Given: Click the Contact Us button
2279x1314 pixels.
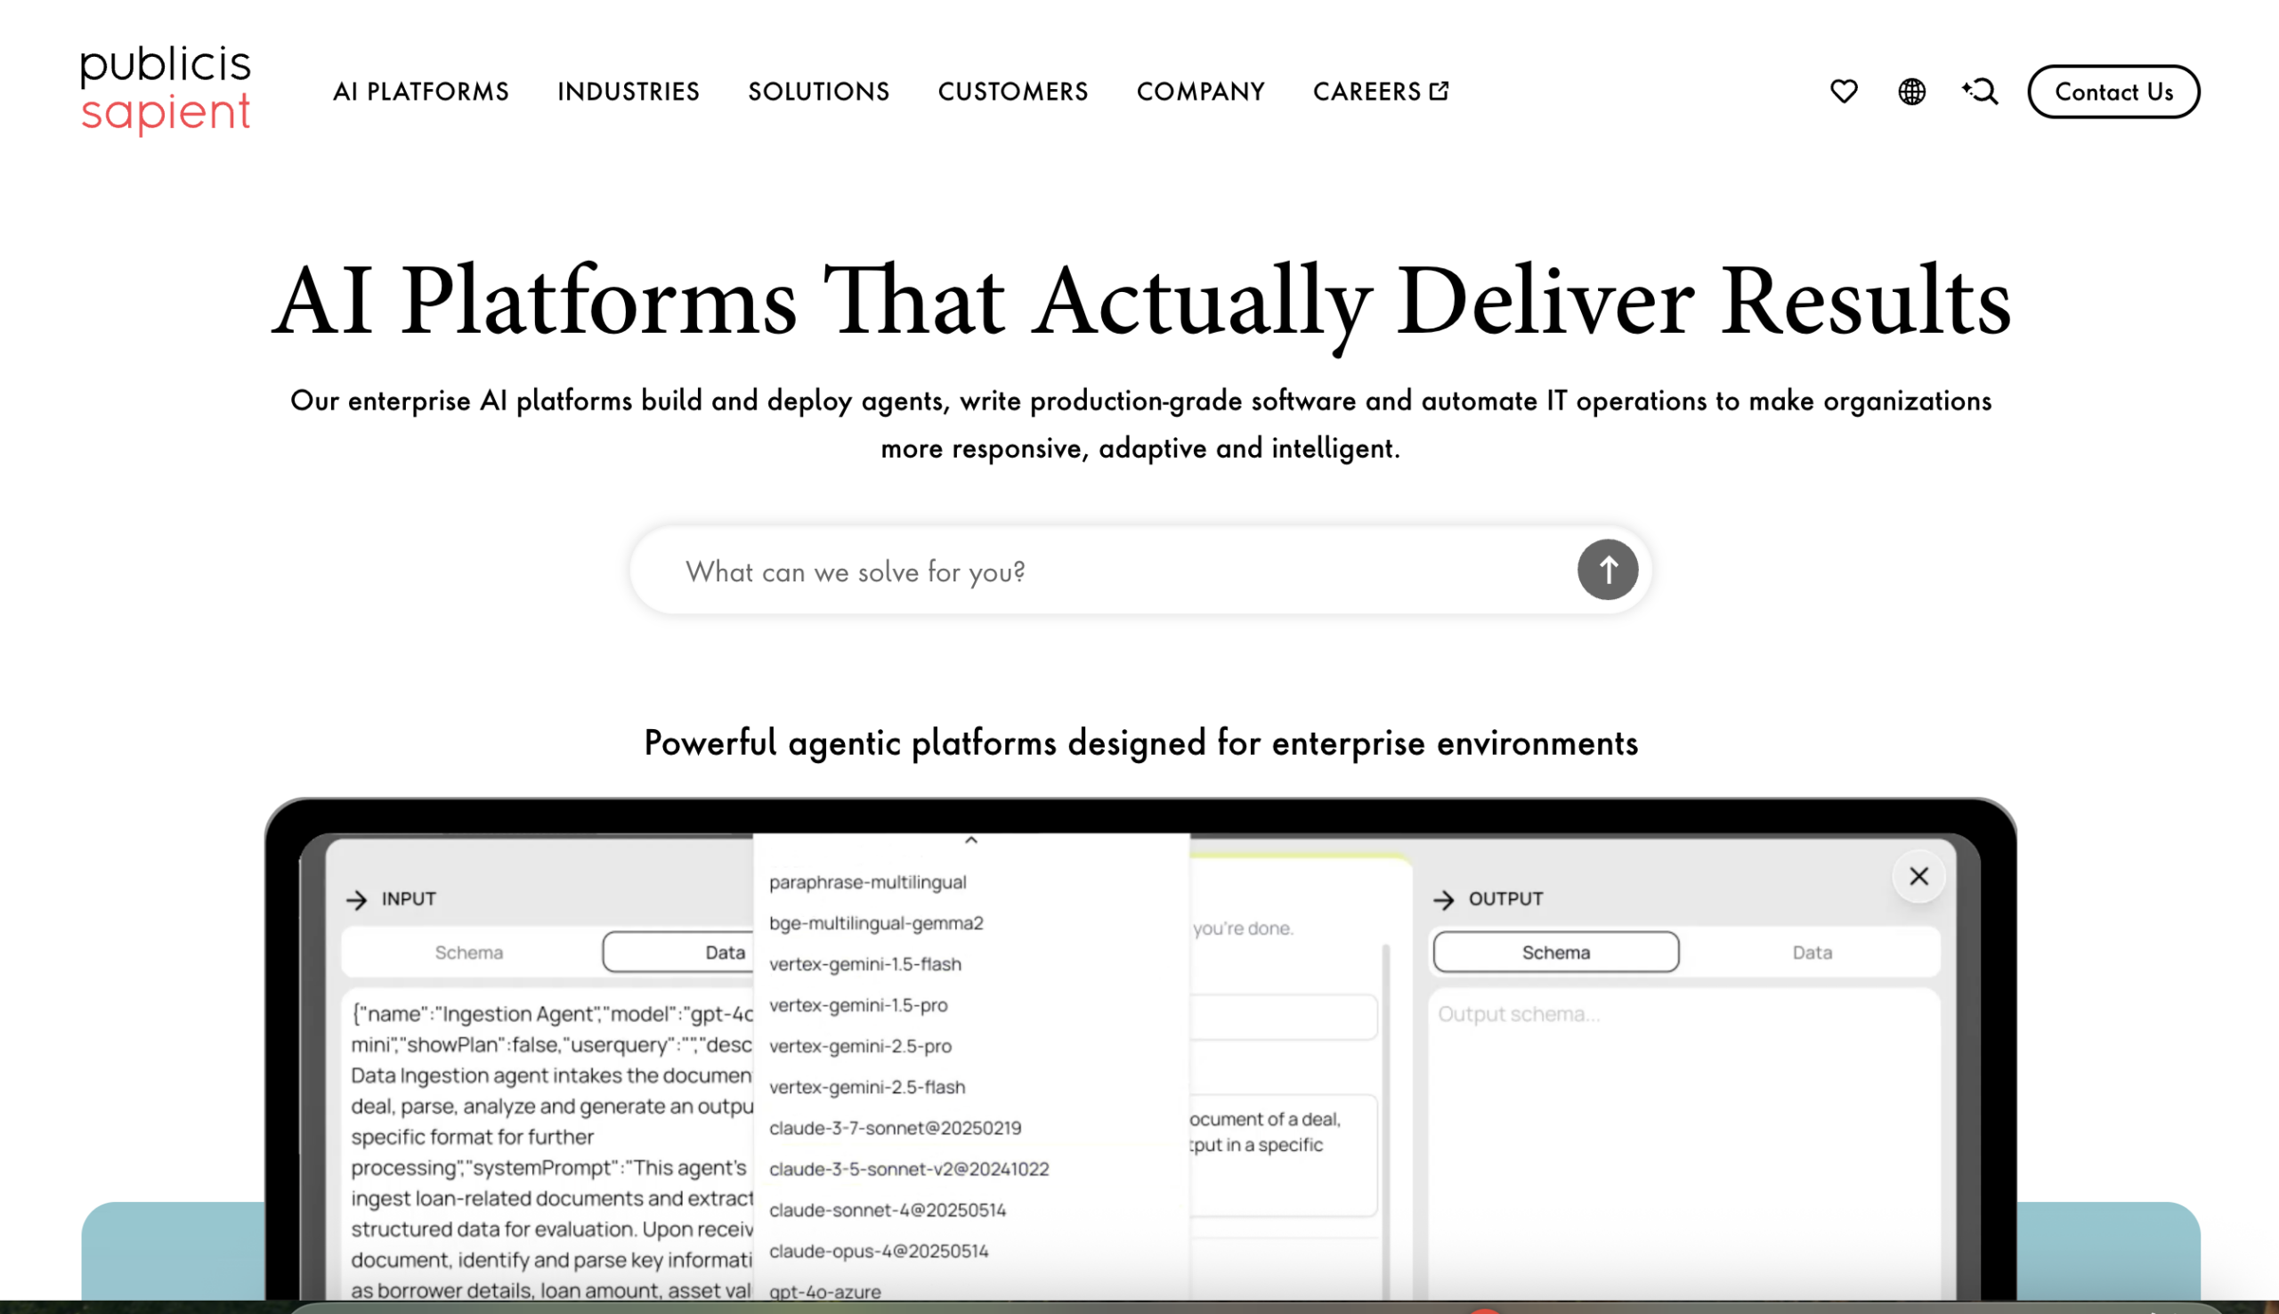Looking at the screenshot, I should click(x=2113, y=91).
